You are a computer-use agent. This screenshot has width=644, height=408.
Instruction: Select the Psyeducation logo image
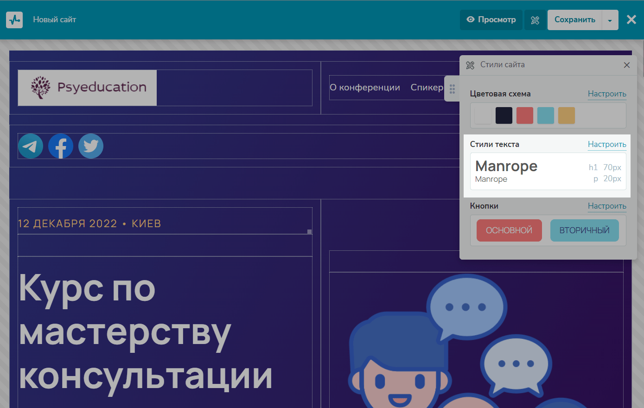[87, 88]
